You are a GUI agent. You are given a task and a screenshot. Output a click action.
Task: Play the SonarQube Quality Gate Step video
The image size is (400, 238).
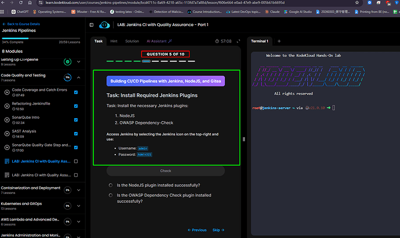(7, 147)
